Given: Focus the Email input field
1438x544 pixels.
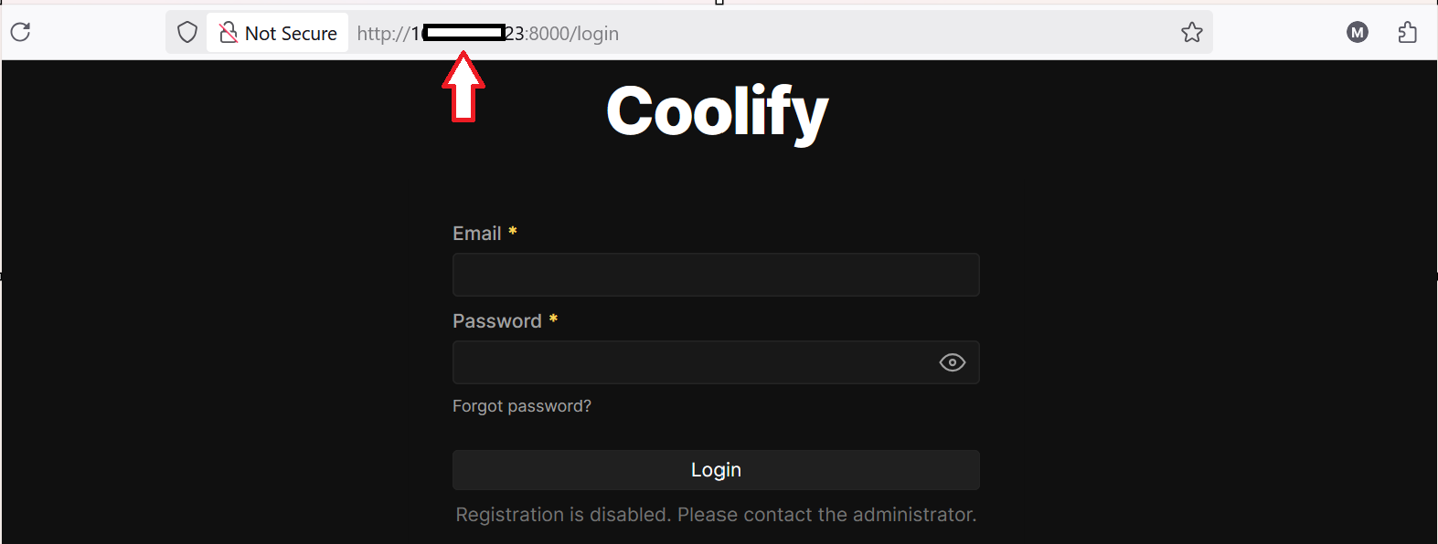Looking at the screenshot, I should 716,275.
